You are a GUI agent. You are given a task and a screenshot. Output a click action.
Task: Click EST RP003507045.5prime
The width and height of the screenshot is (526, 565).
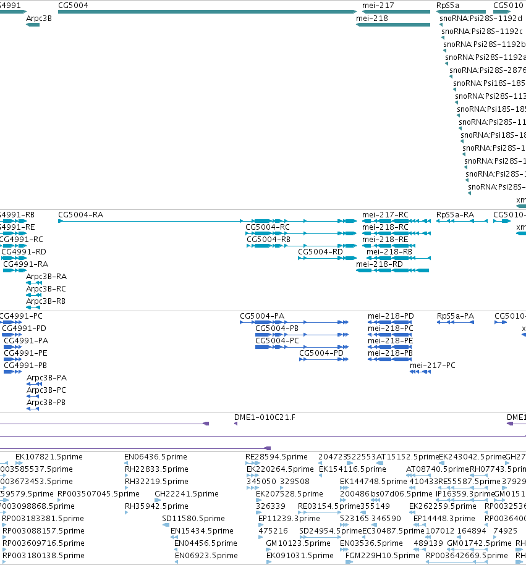point(98,493)
